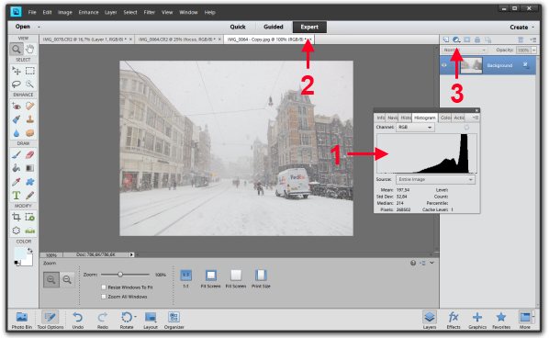This screenshot has width=549, height=338.
Task: Click create adjustment layer icon
Action: coord(456,39)
